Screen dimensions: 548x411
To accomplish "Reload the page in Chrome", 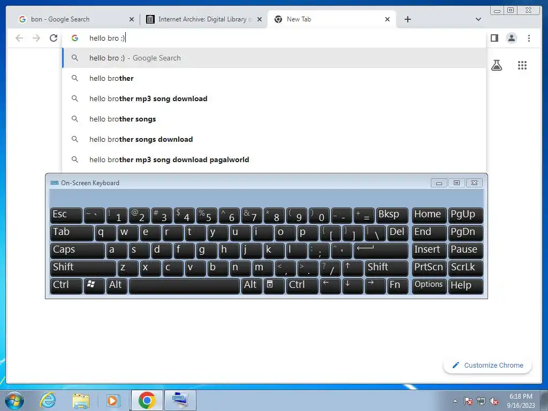I will (53, 38).
